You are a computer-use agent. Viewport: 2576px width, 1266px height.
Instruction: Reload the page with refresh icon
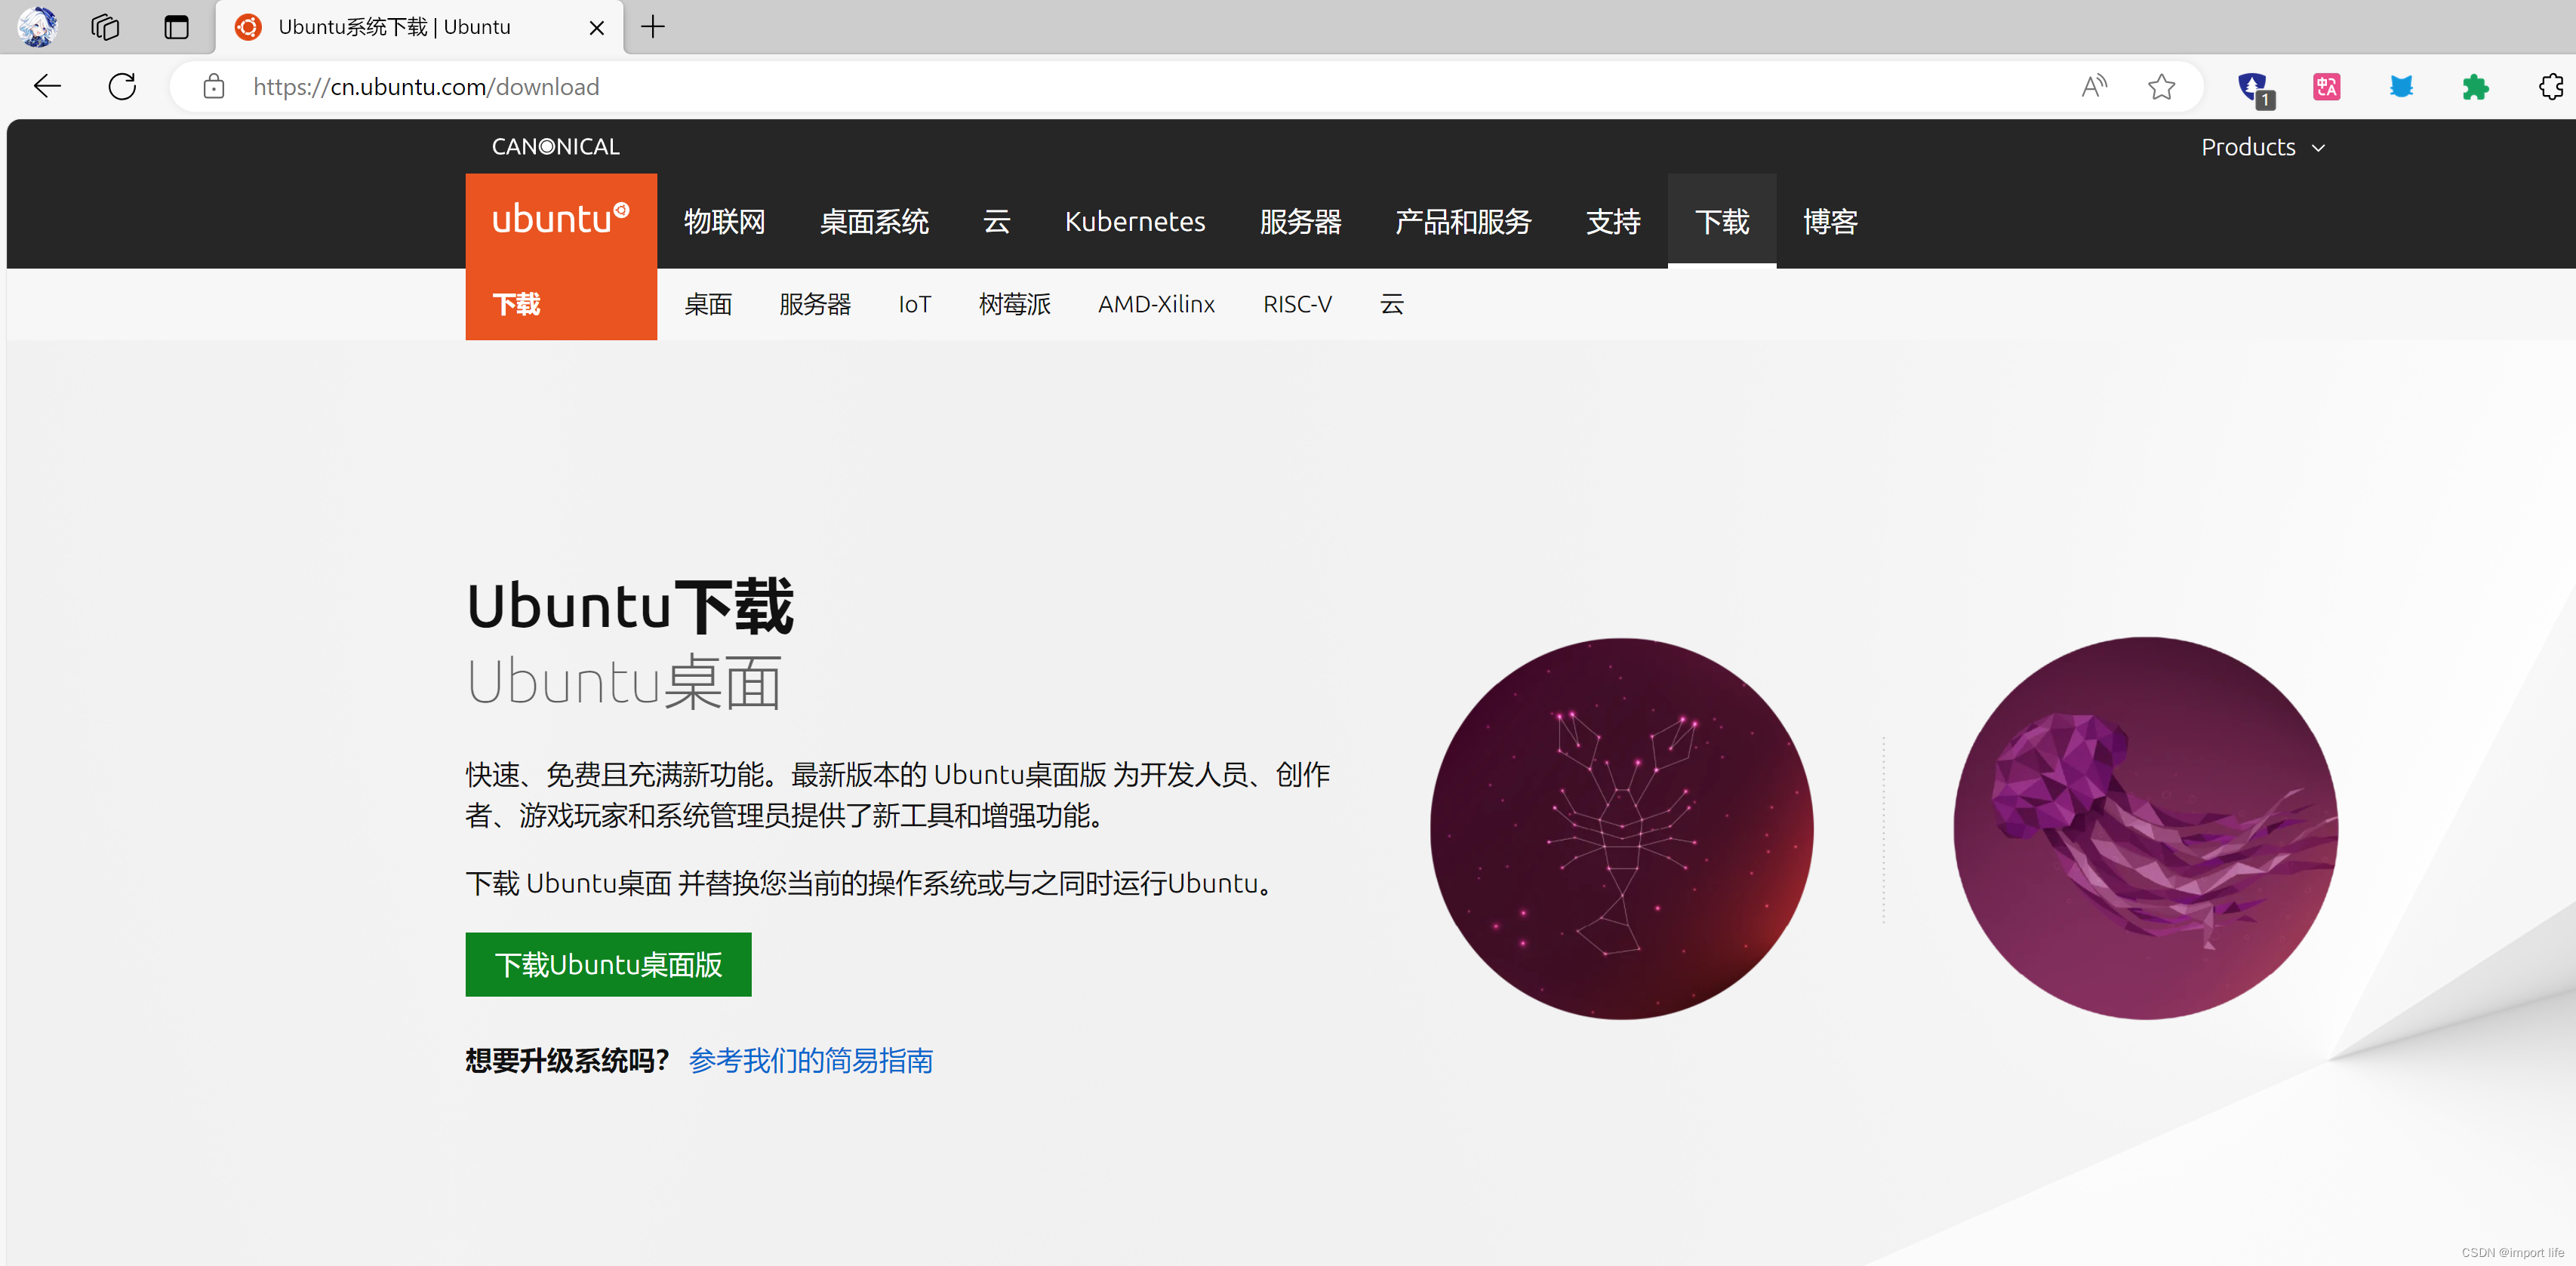click(122, 87)
